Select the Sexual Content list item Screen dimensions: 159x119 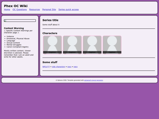[13, 43]
